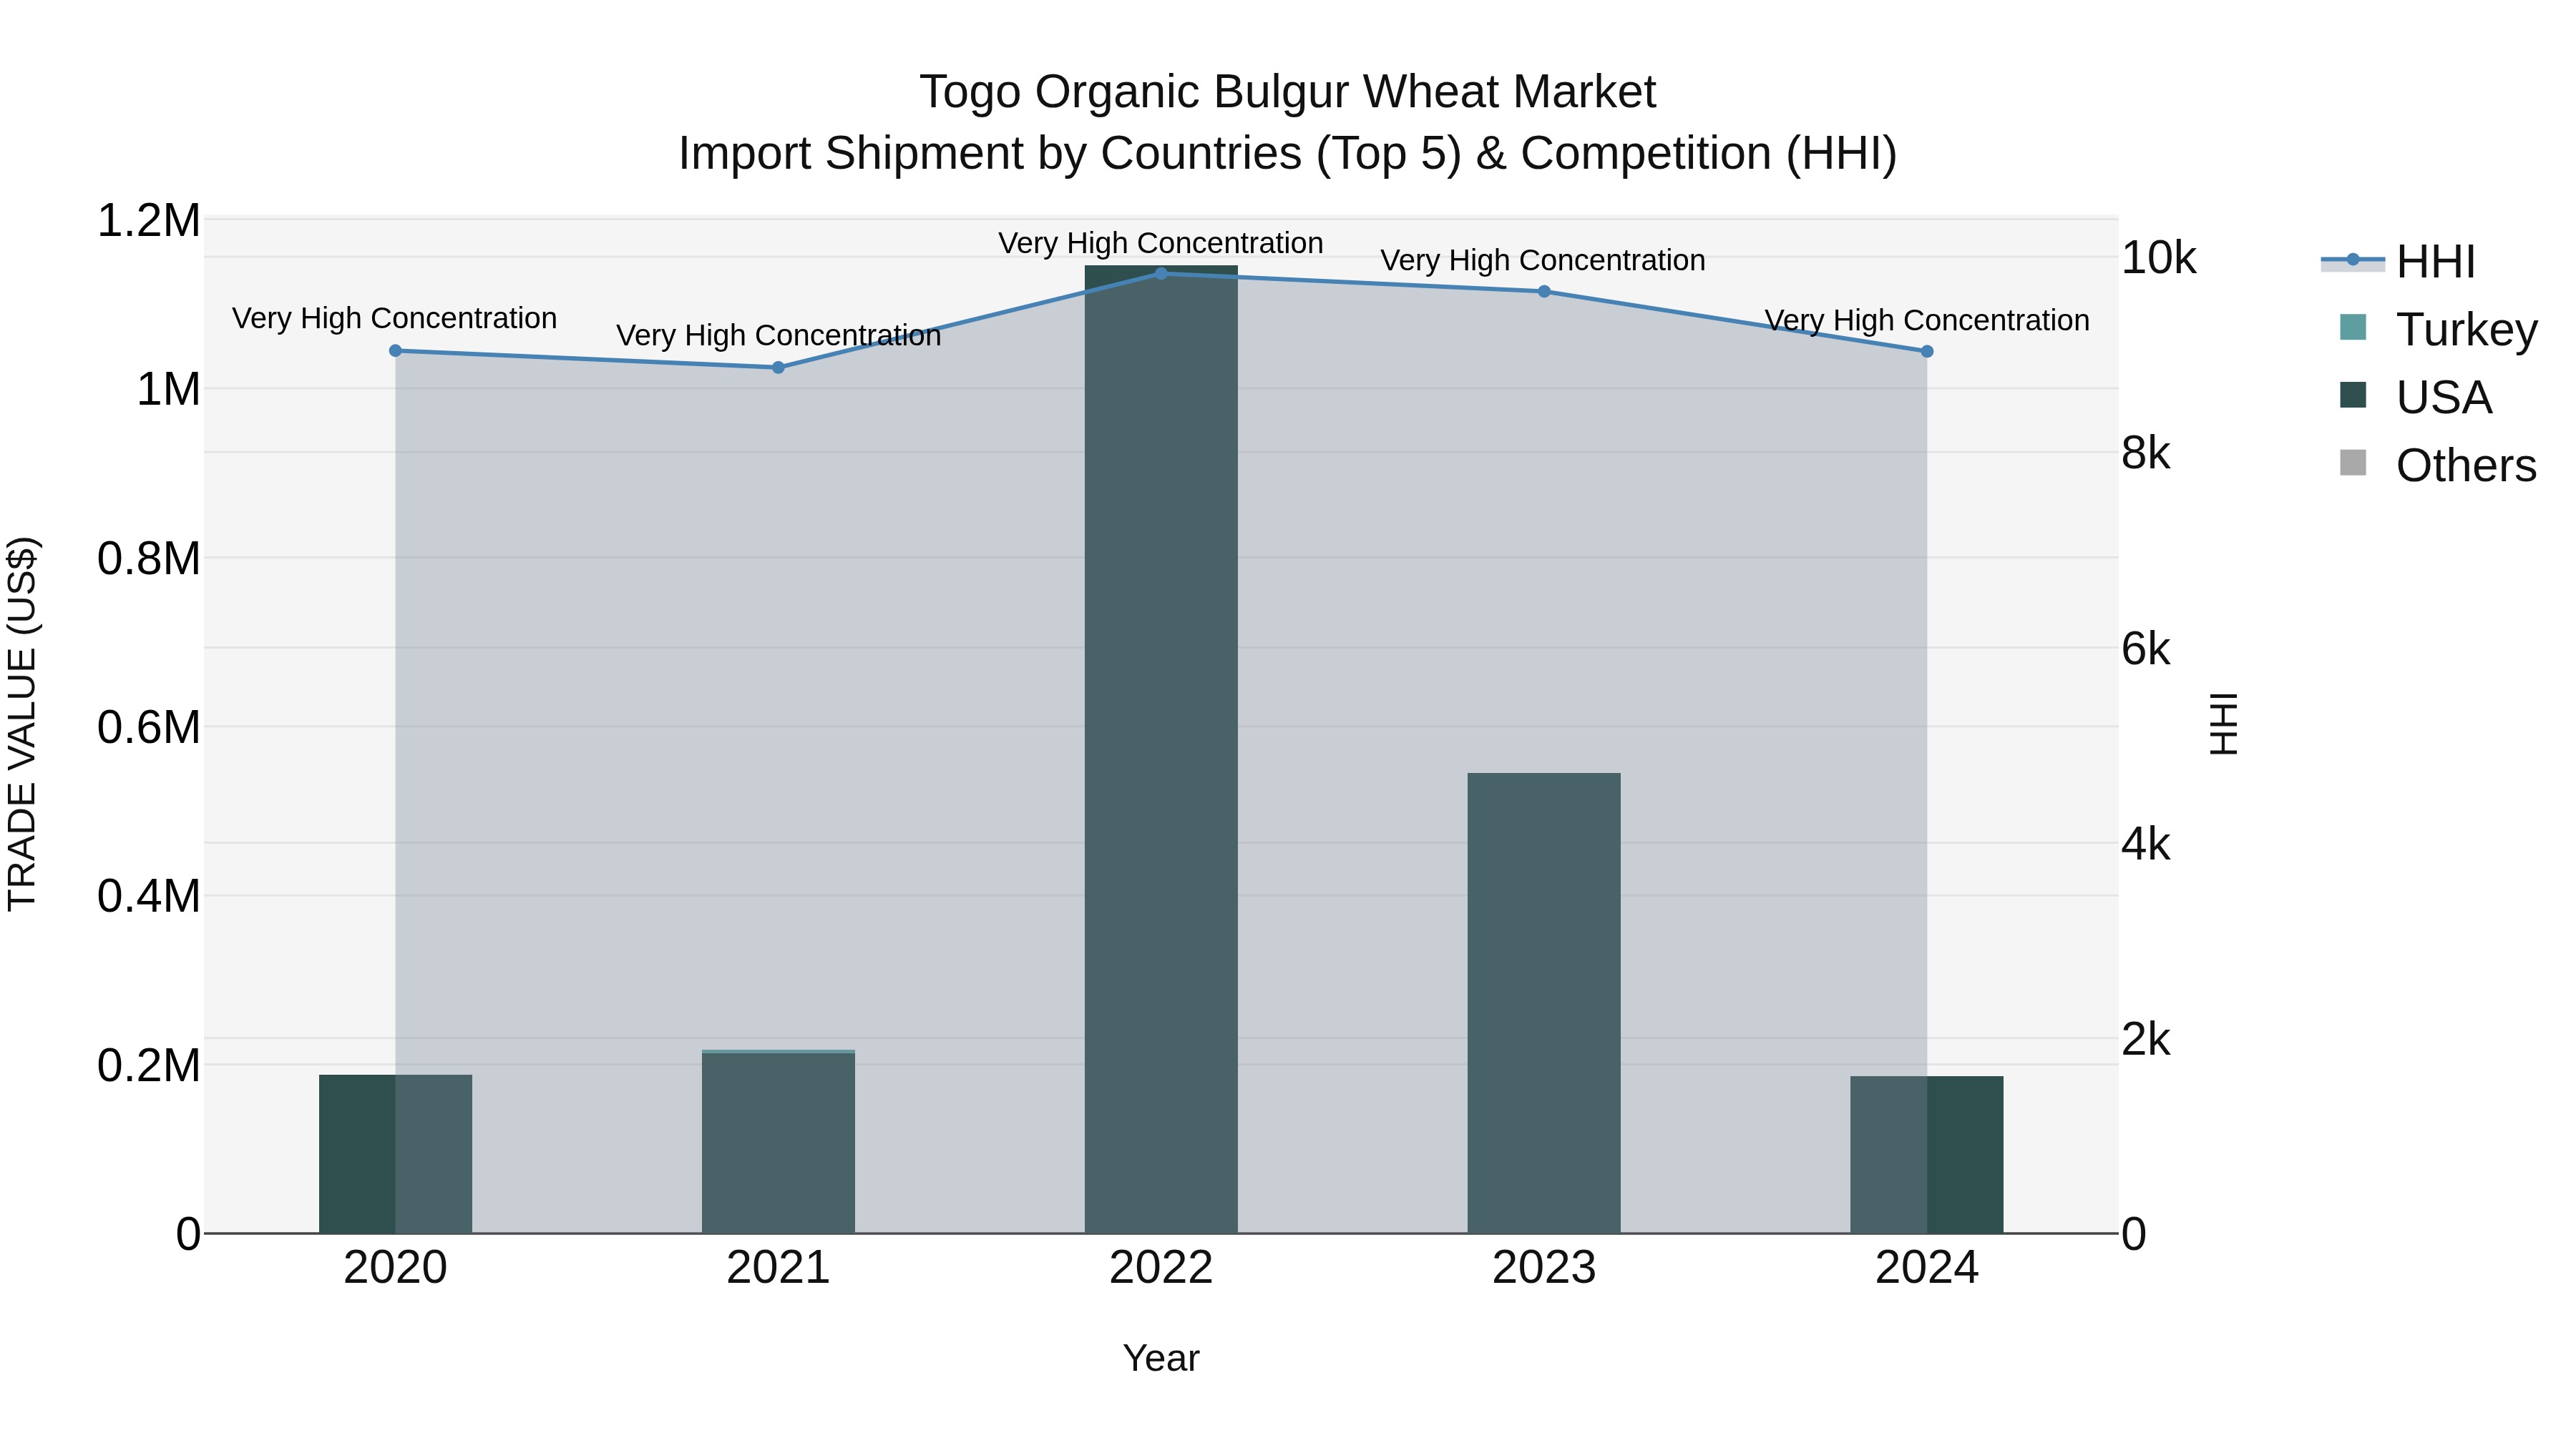Screen dimensions: 2576x1448
Task: Toggle the Others legend entry
Action: [2438, 465]
